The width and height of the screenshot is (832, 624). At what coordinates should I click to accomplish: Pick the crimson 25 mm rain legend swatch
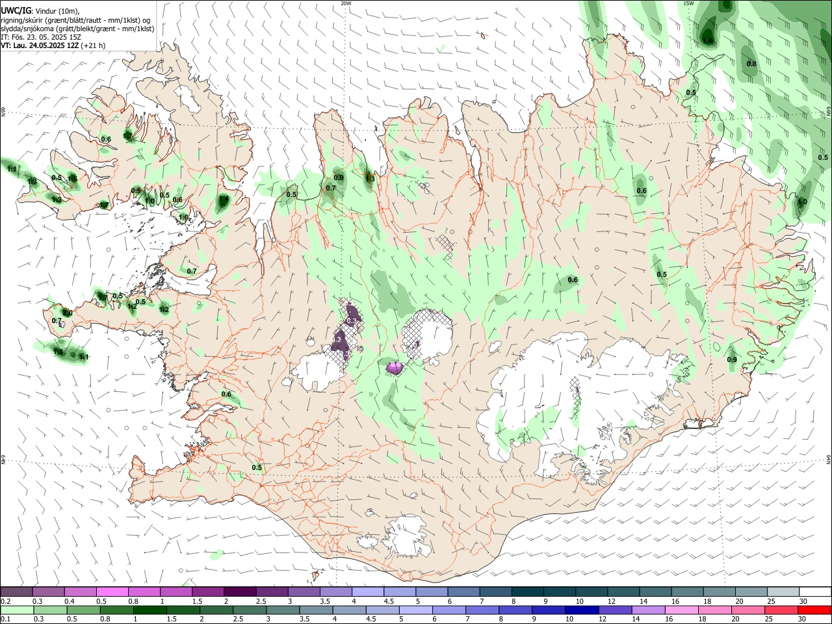(781, 610)
